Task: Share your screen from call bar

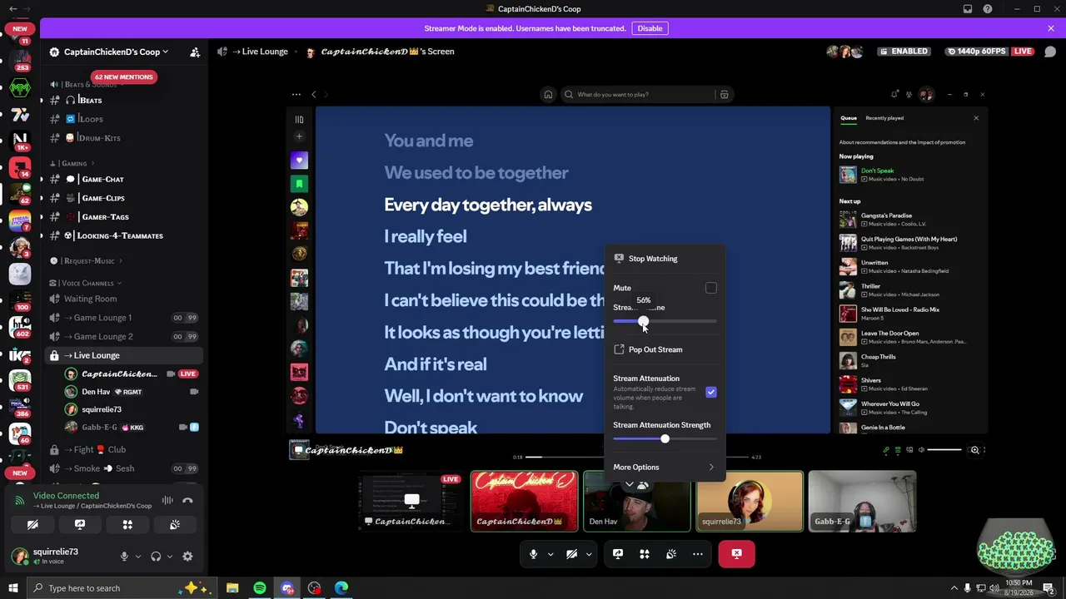Action: coord(618,554)
